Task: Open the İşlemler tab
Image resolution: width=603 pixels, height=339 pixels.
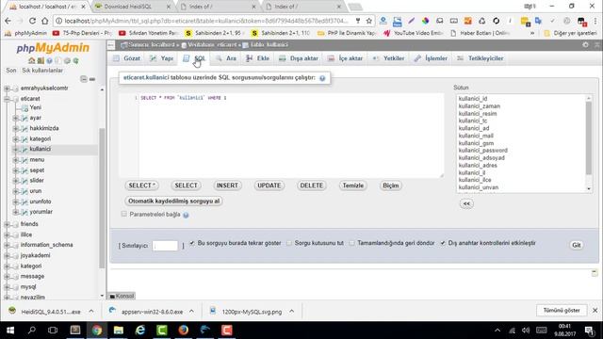Action: coord(431,58)
